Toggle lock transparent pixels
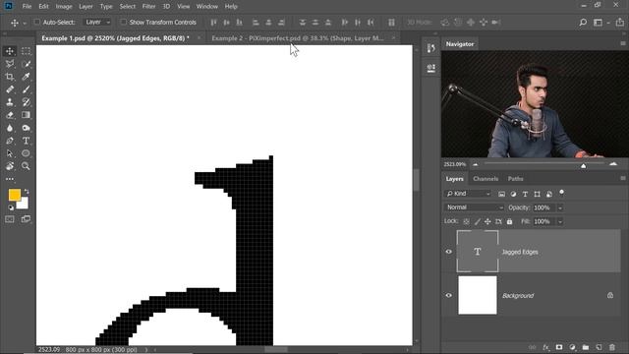 tap(466, 221)
